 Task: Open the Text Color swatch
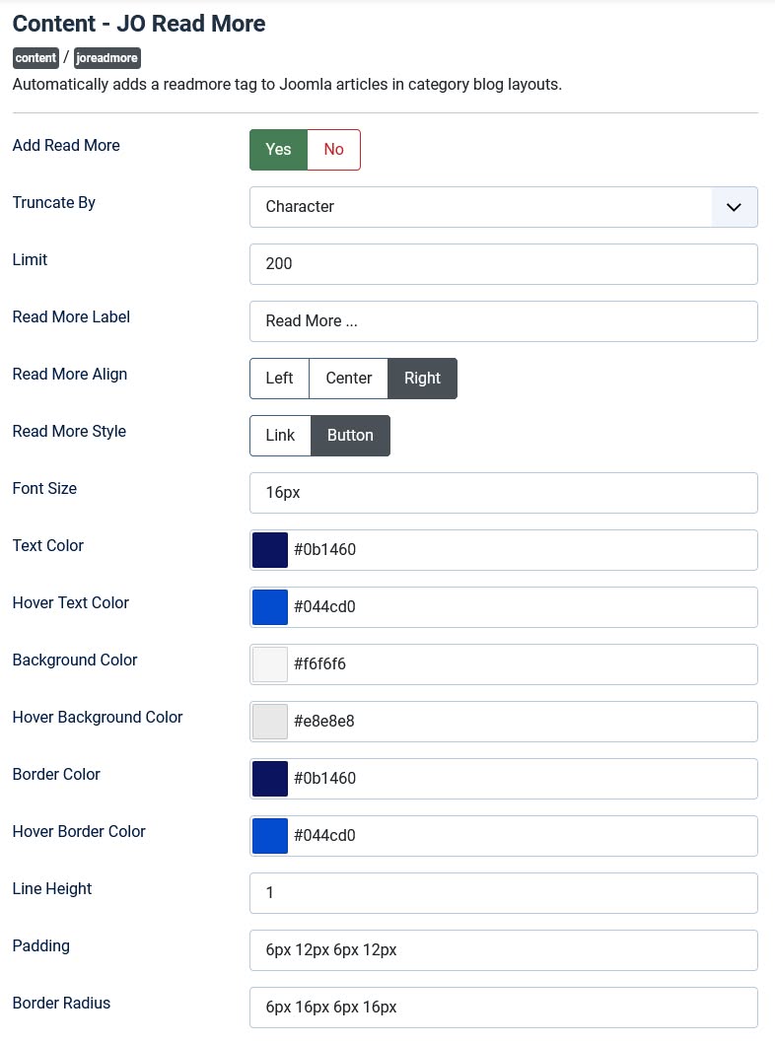(270, 550)
